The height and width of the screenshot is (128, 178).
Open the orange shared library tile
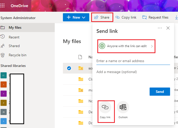pos(4,84)
